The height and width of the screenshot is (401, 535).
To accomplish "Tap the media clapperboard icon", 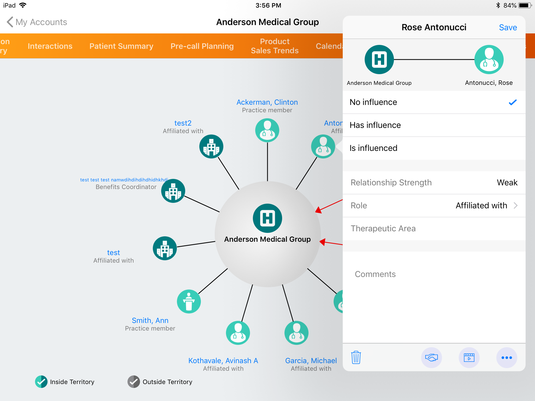I will (469, 357).
